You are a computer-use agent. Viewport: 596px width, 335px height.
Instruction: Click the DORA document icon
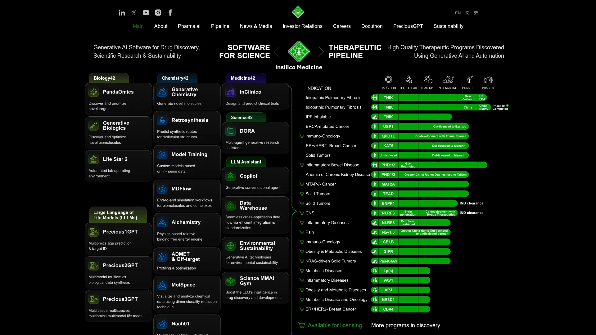230,131
